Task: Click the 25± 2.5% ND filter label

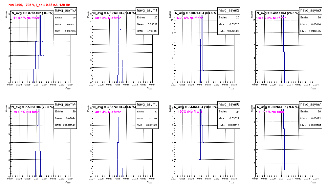Action: (x=271, y=18)
